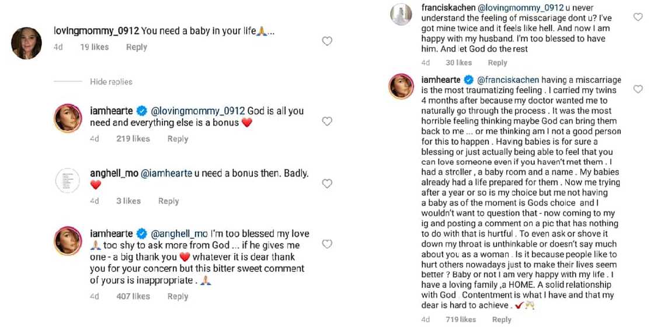Viewport: 654px width, 327px height.
Task: Reply to lovingmommy_0912's comment
Action: click(x=137, y=47)
